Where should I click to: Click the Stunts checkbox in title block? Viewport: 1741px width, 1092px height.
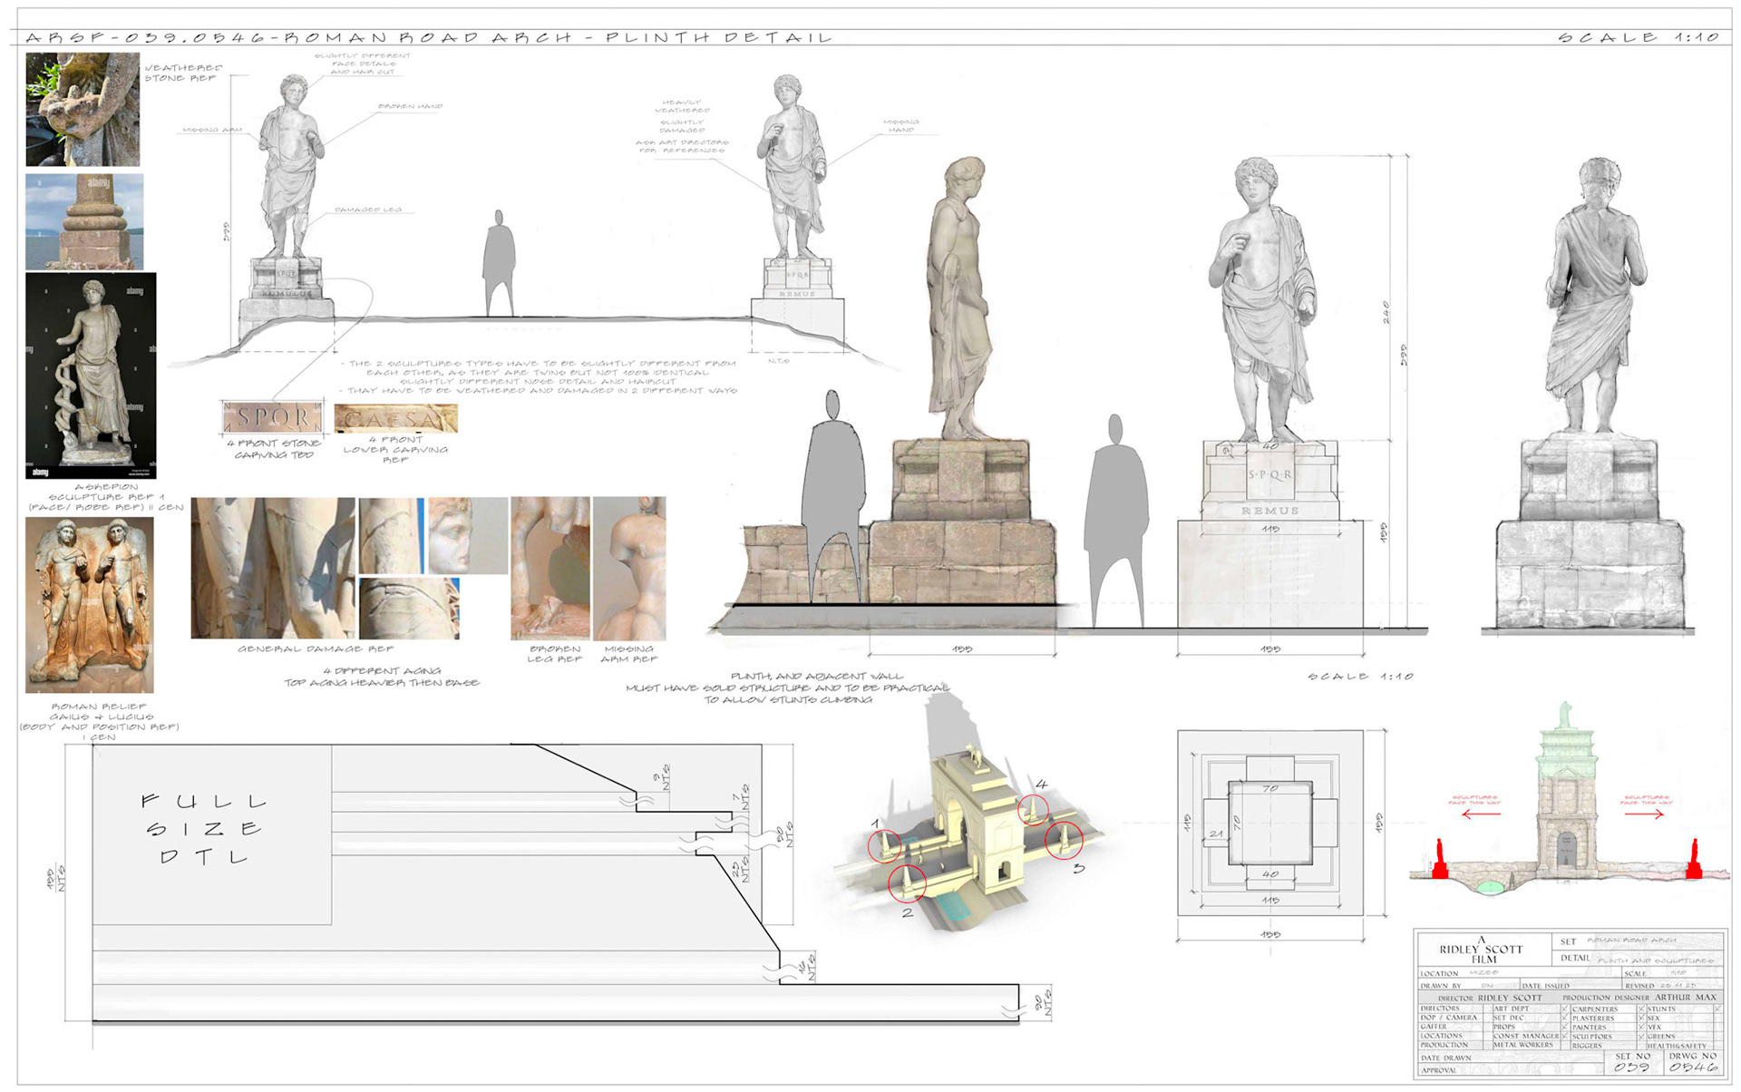[x=1717, y=1009]
